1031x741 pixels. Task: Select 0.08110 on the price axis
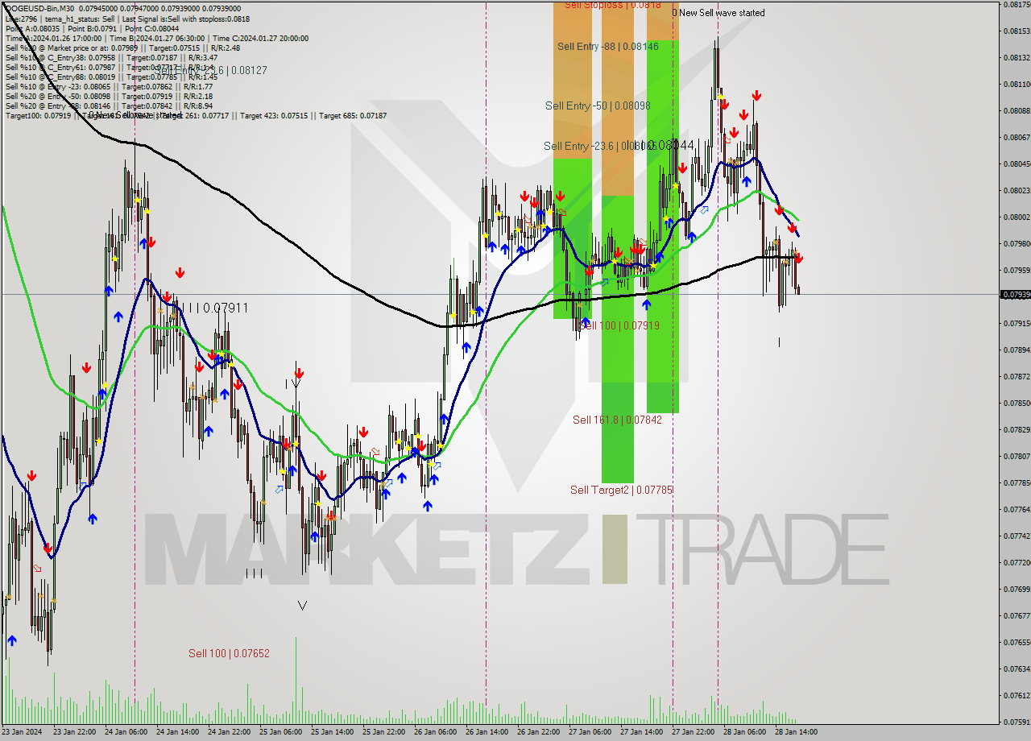coord(1017,84)
